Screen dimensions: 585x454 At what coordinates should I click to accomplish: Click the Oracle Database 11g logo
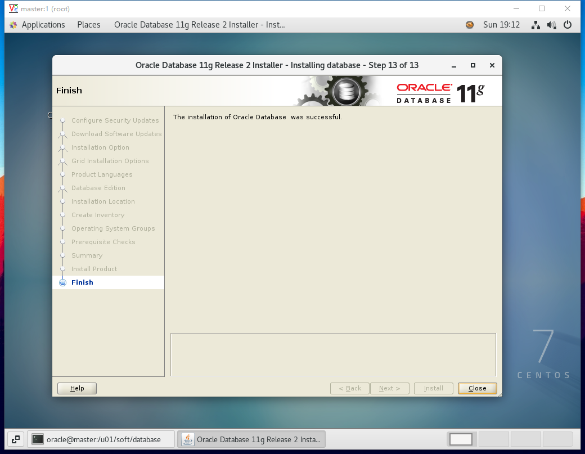click(x=440, y=93)
